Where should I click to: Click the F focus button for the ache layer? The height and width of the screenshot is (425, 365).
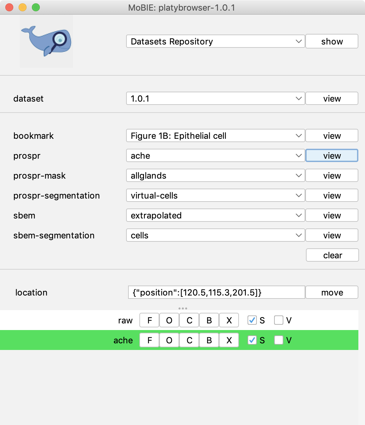149,340
